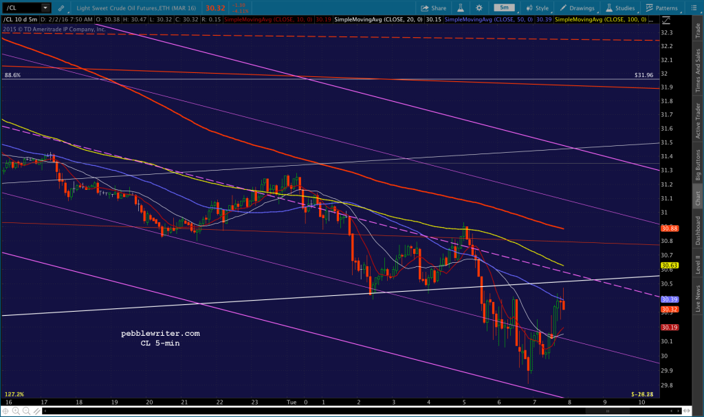Image resolution: width=704 pixels, height=417 pixels.
Task: Open the 5m timeframe selector
Action: [504, 8]
